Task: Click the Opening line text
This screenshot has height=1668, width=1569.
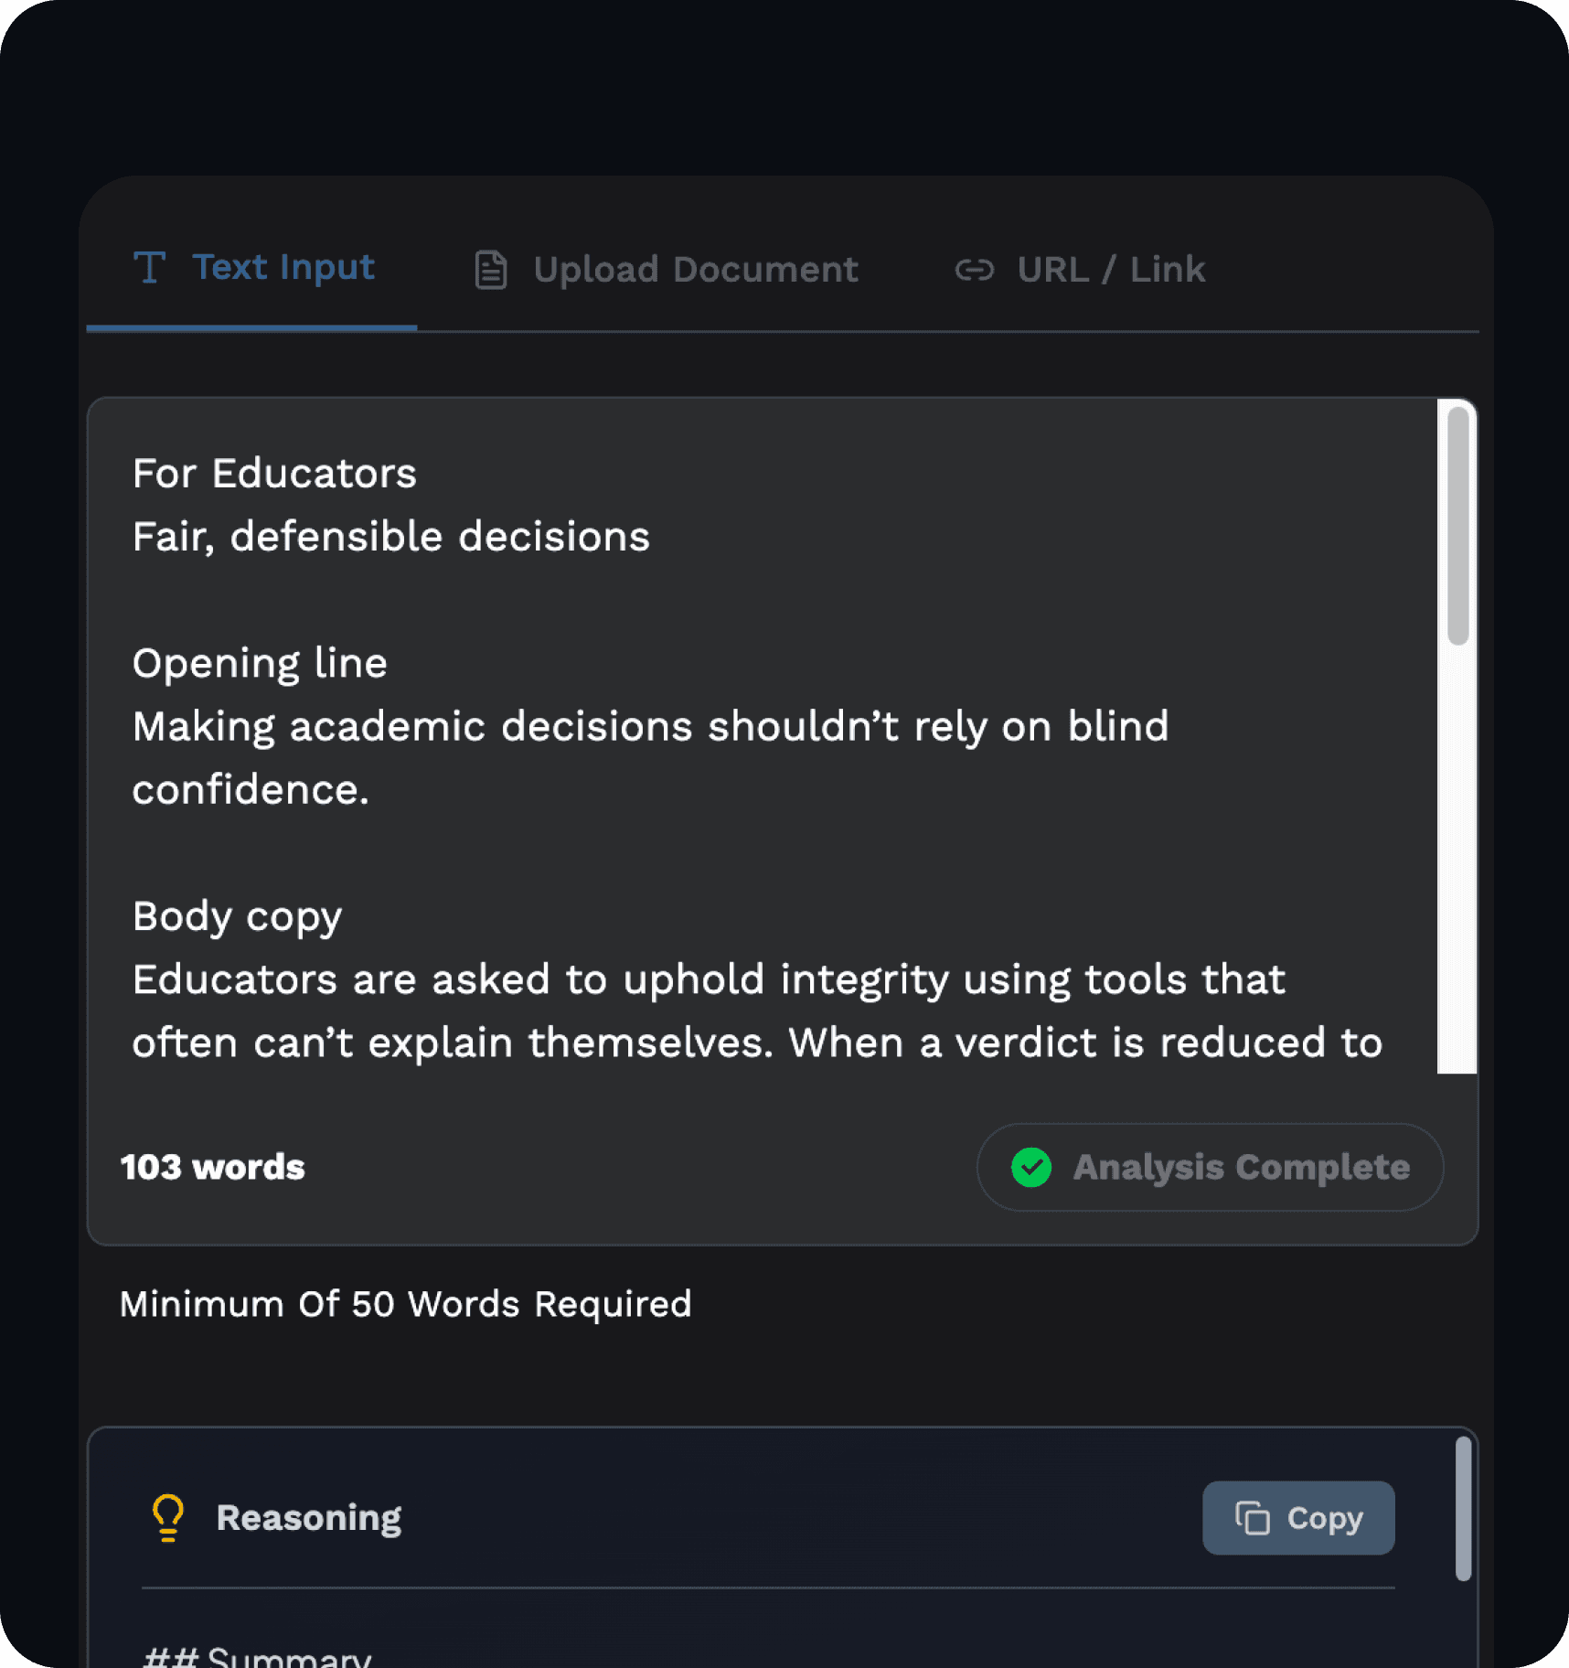Action: 260,663
